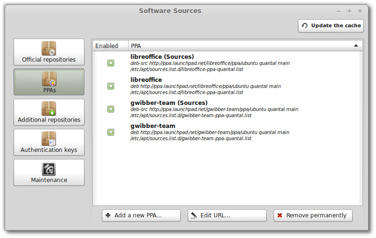
Task: Click the Authentication keys package icon
Action: coord(49,139)
